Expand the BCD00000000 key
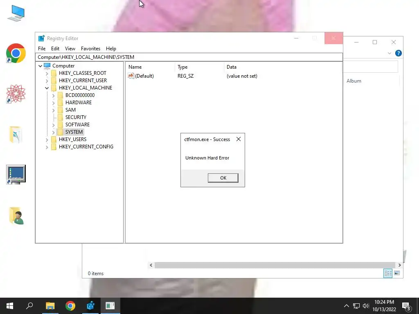This screenshot has width=419, height=314. 54,95
